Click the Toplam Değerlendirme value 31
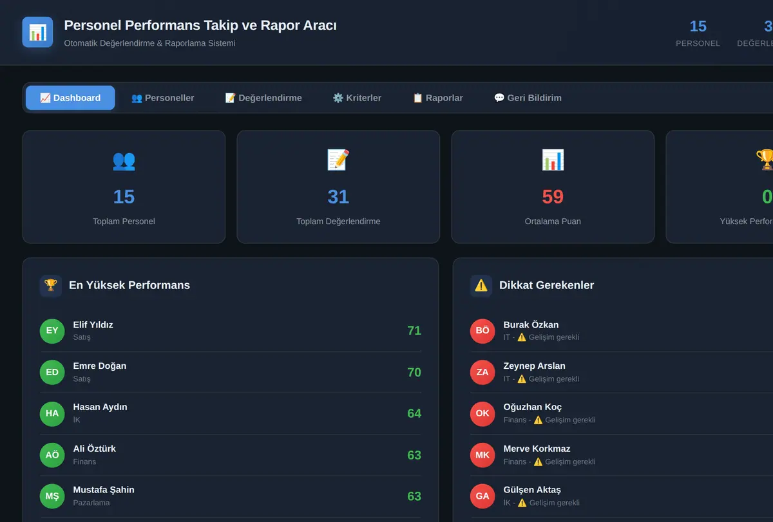The image size is (773, 522). tap(338, 196)
